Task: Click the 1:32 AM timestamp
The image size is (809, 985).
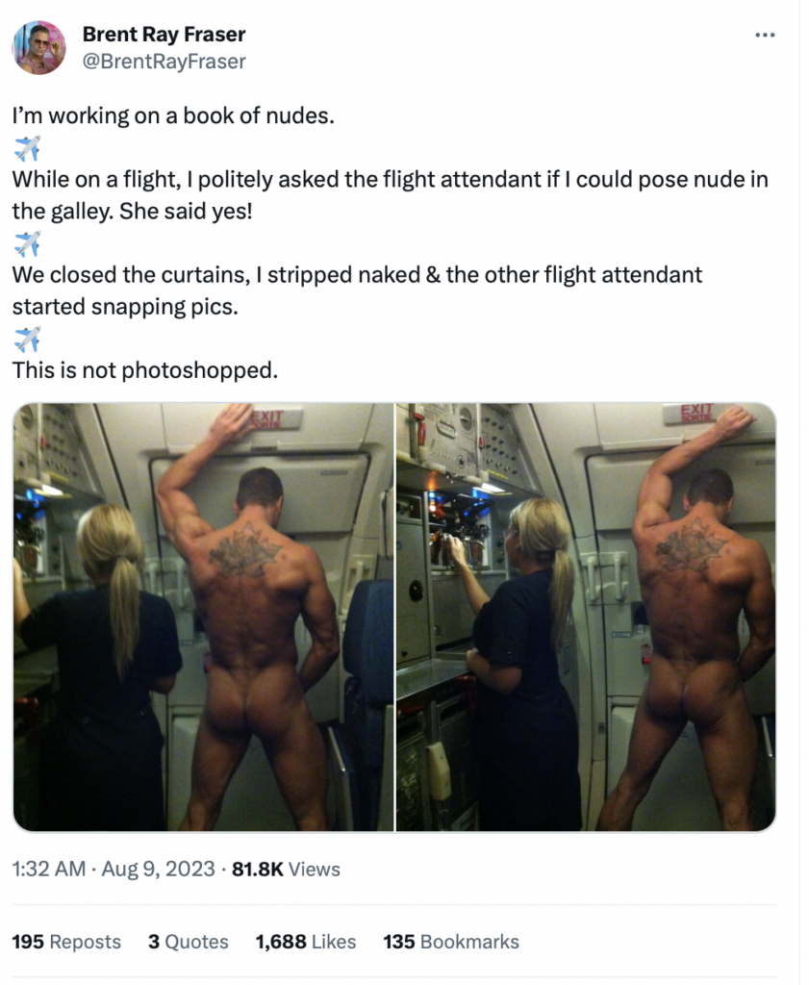Action: [x=49, y=869]
